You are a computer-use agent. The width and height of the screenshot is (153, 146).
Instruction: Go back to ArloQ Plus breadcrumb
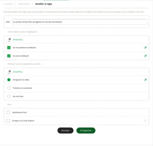click(9, 4)
